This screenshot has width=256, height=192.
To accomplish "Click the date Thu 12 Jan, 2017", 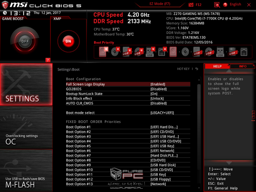I will 47,13.
